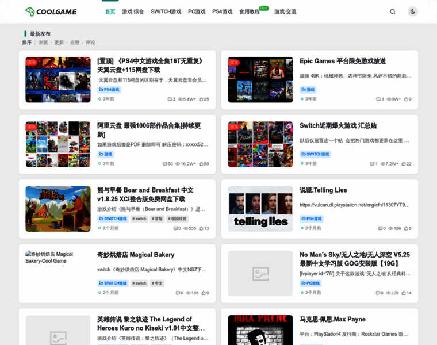Open 奇妙烘焙店 Magical Bakery title

tap(136, 255)
